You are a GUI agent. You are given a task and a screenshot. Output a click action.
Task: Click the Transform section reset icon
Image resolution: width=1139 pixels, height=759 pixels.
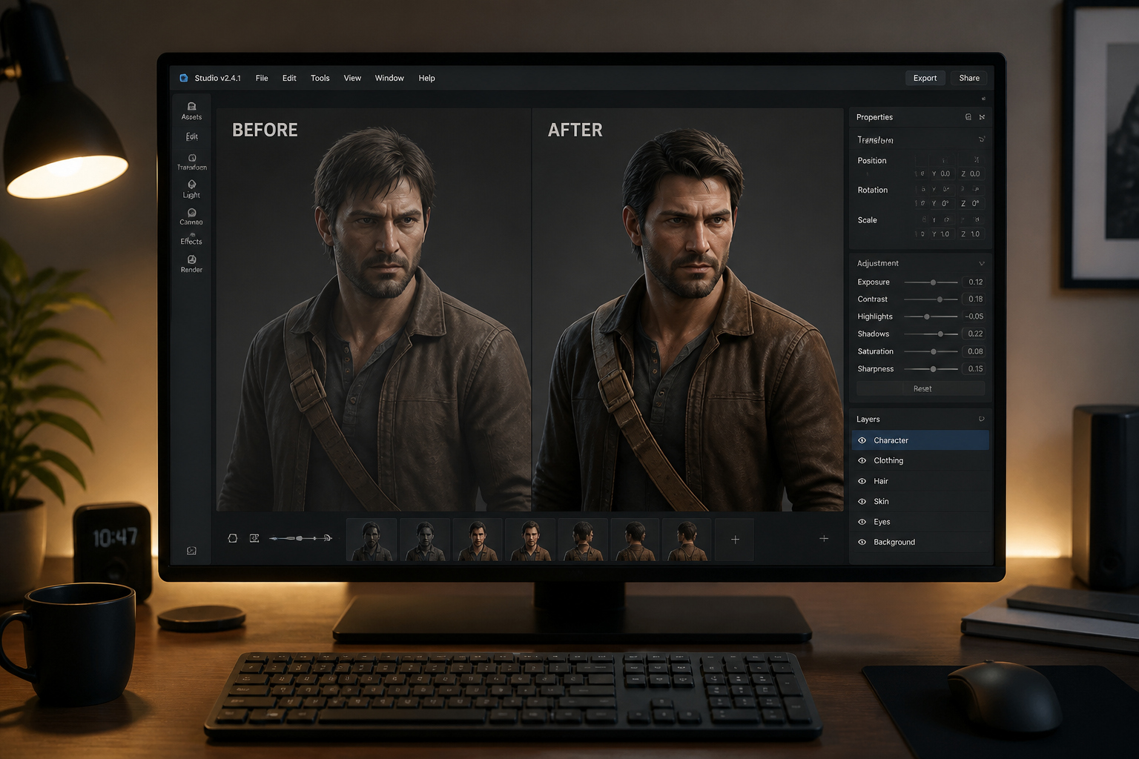pos(982,139)
